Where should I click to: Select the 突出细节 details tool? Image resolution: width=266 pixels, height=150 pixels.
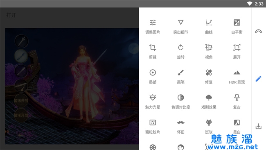pos(180,27)
